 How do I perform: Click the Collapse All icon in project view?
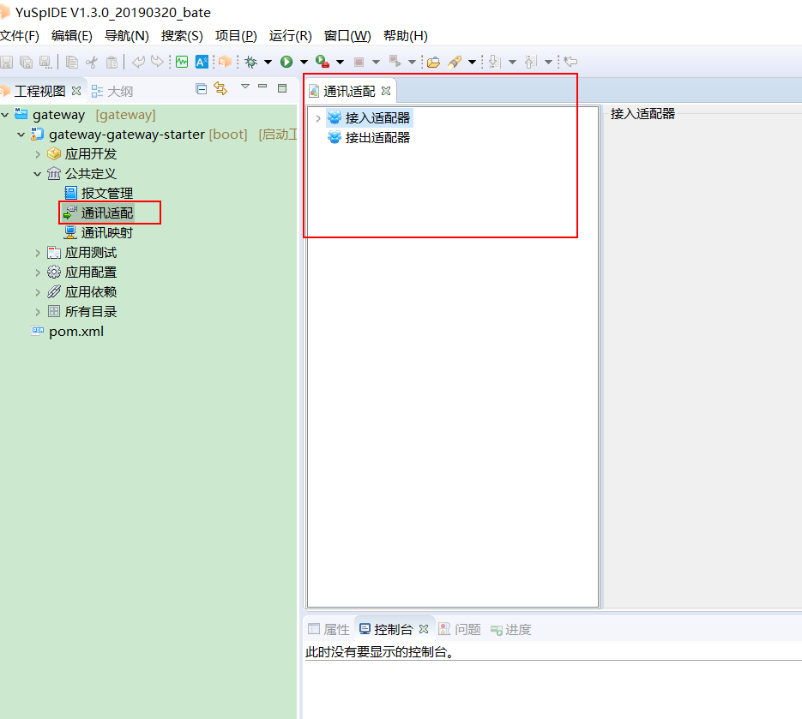click(x=202, y=88)
